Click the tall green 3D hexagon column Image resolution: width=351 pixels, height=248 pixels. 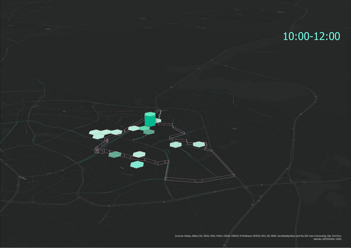click(150, 119)
